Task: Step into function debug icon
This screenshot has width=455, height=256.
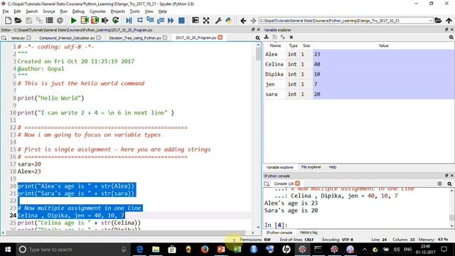Action: click(150, 21)
